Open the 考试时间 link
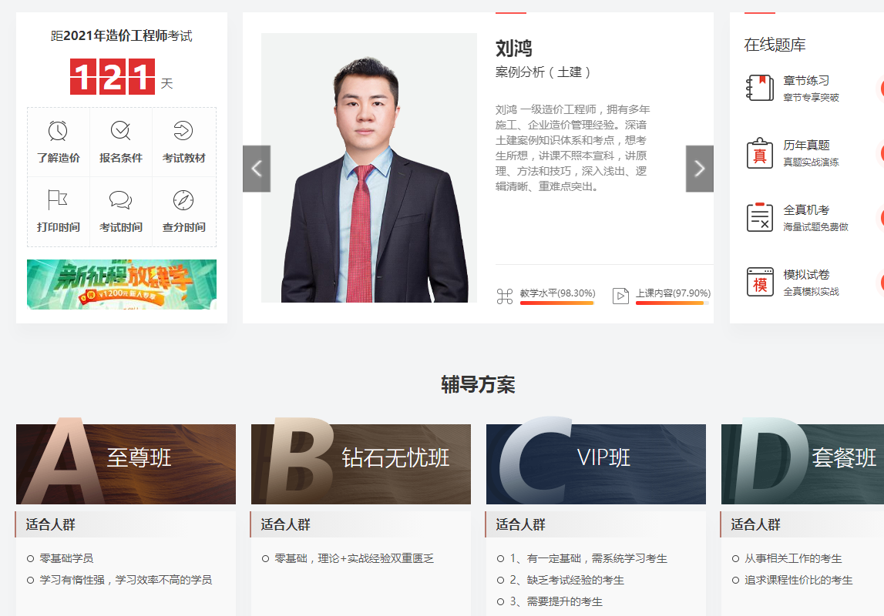The width and height of the screenshot is (884, 616). click(x=121, y=227)
